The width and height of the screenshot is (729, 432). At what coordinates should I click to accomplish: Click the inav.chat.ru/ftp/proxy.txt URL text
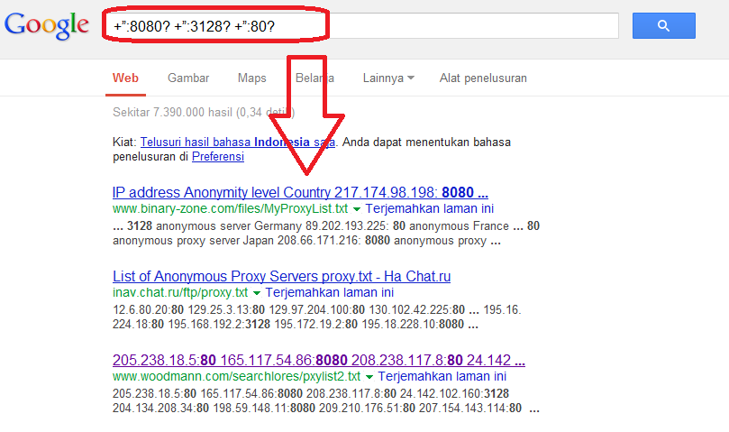pos(180,292)
